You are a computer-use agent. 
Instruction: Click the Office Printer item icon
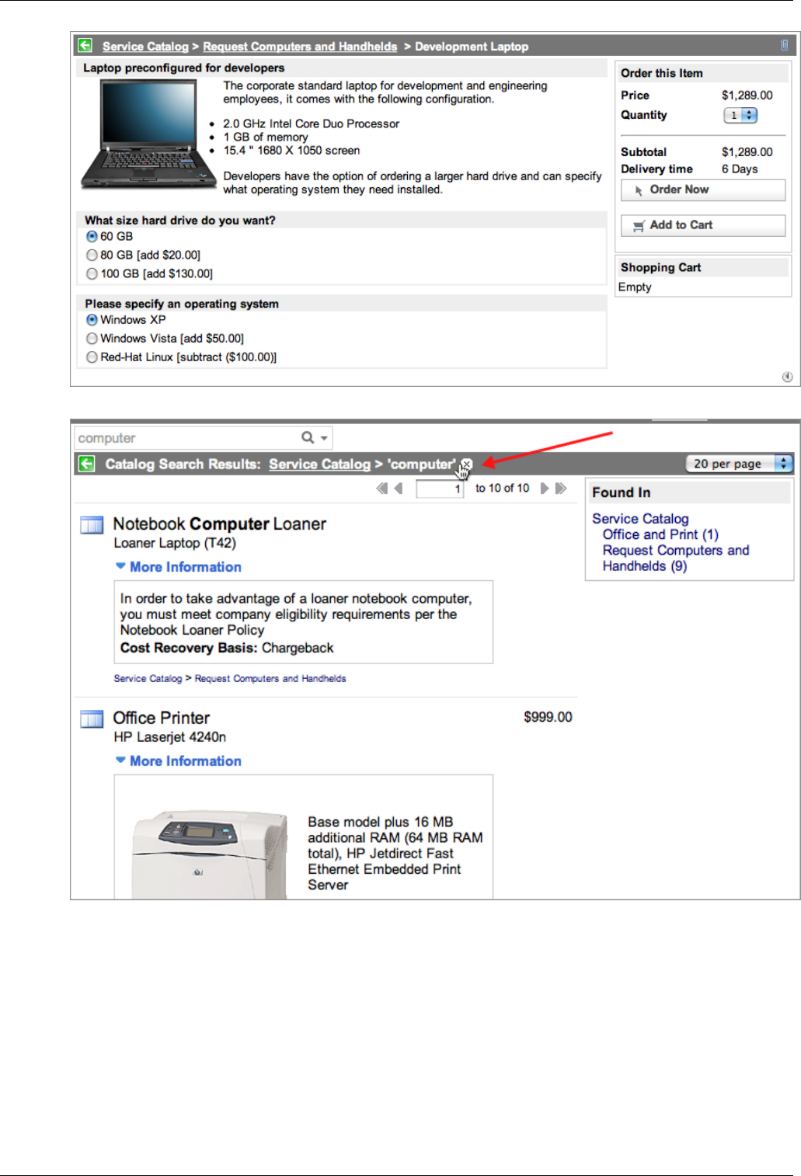pyautogui.click(x=92, y=719)
